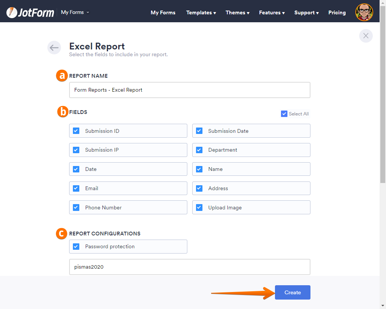Uncheck the Upload Image field
386x309 pixels.
tap(199, 208)
